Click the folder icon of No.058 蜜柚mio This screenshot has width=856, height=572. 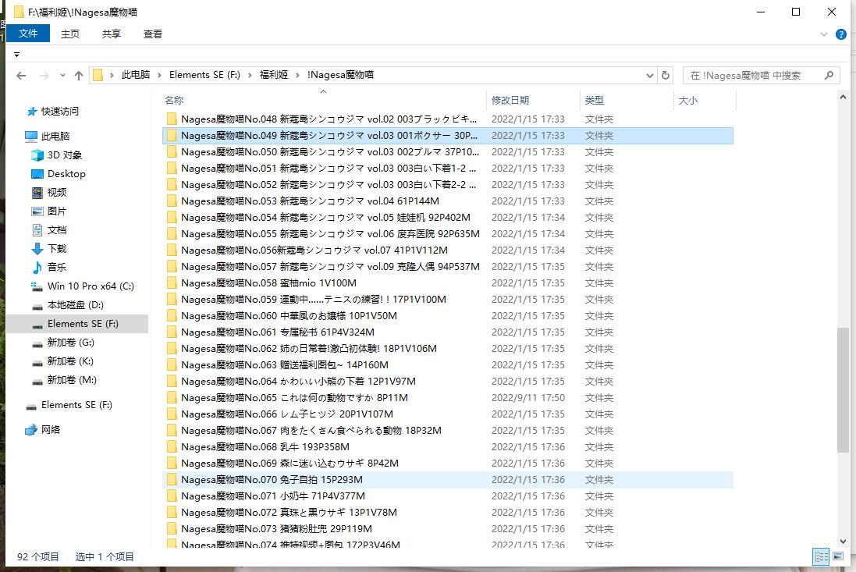[x=172, y=282]
